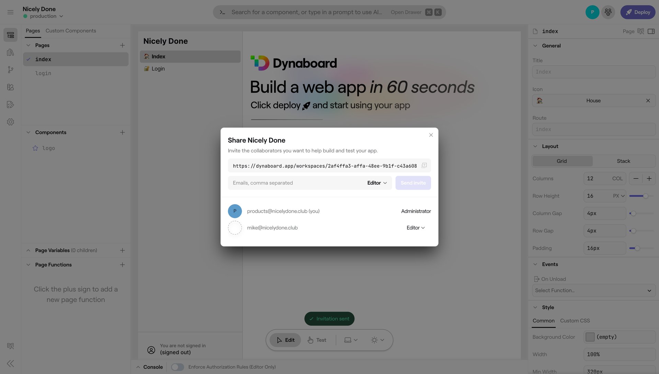Viewport: 659px width, 374px height.
Task: Switch the app into Test mode
Action: 316,340
